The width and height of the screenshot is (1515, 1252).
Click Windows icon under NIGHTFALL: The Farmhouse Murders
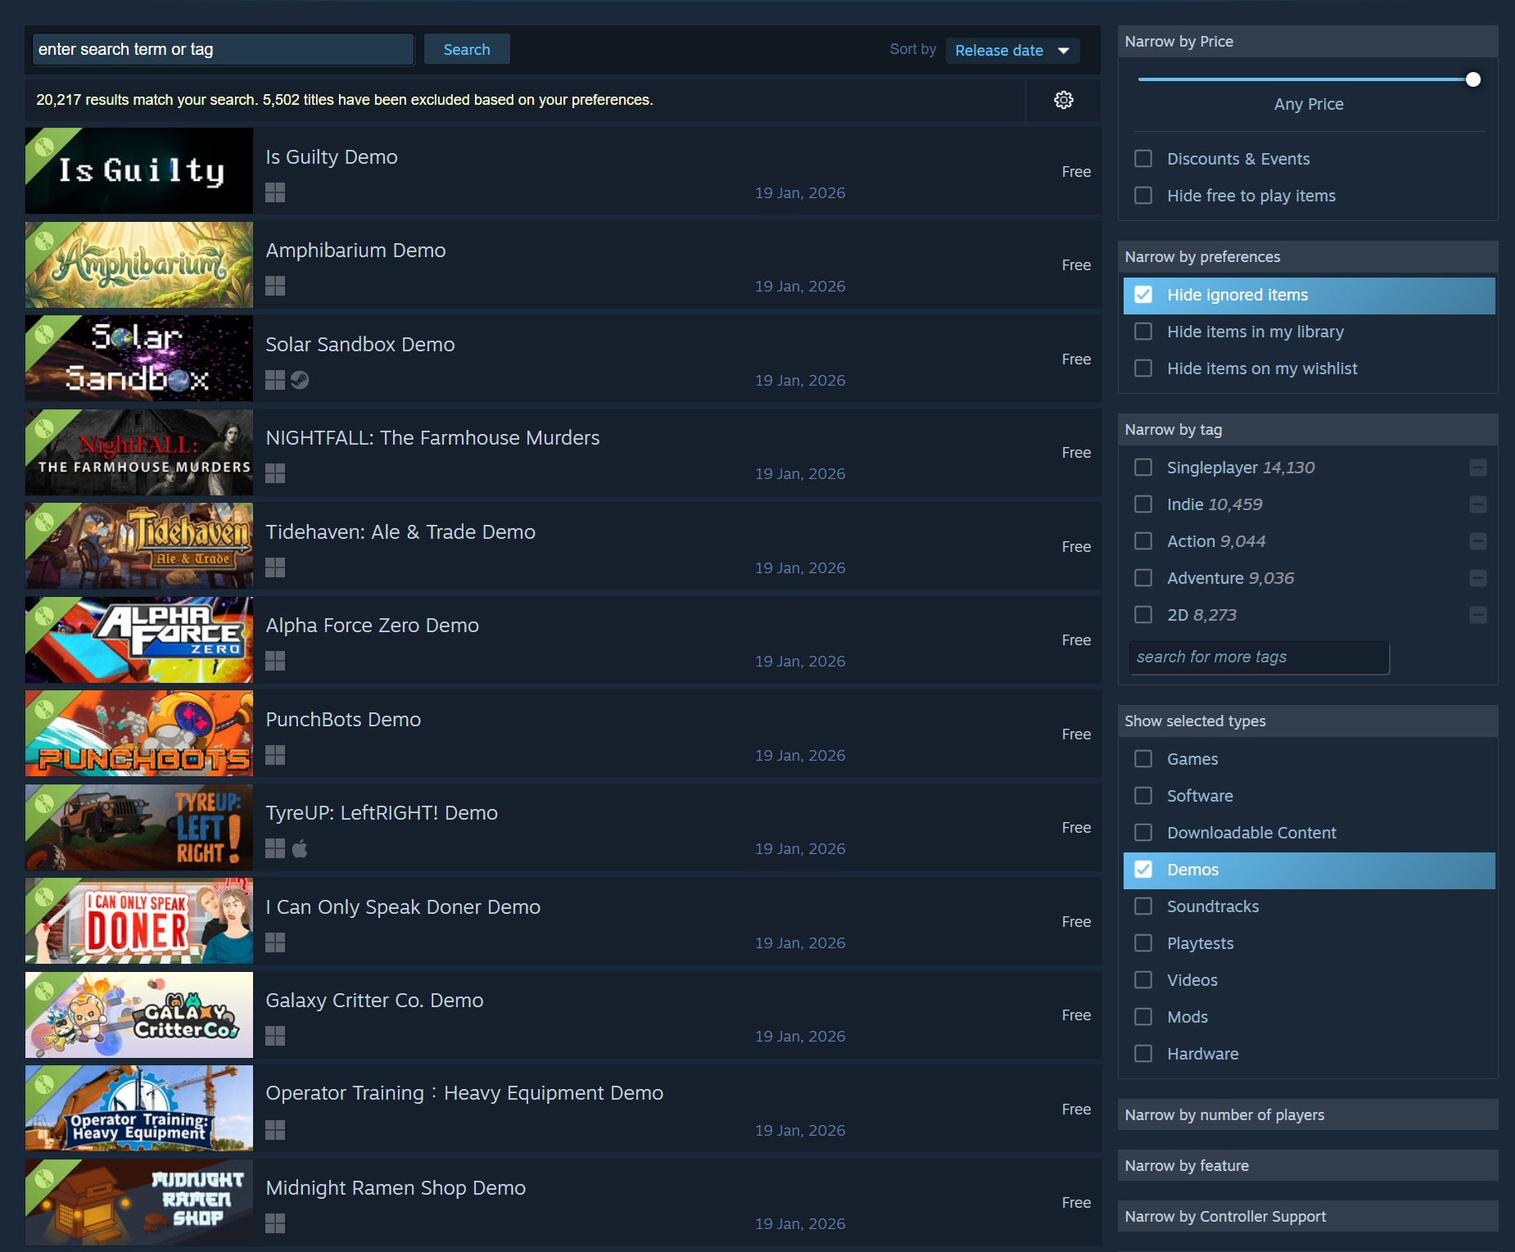pyautogui.click(x=275, y=473)
